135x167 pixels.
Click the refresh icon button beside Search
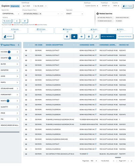(25, 21)
